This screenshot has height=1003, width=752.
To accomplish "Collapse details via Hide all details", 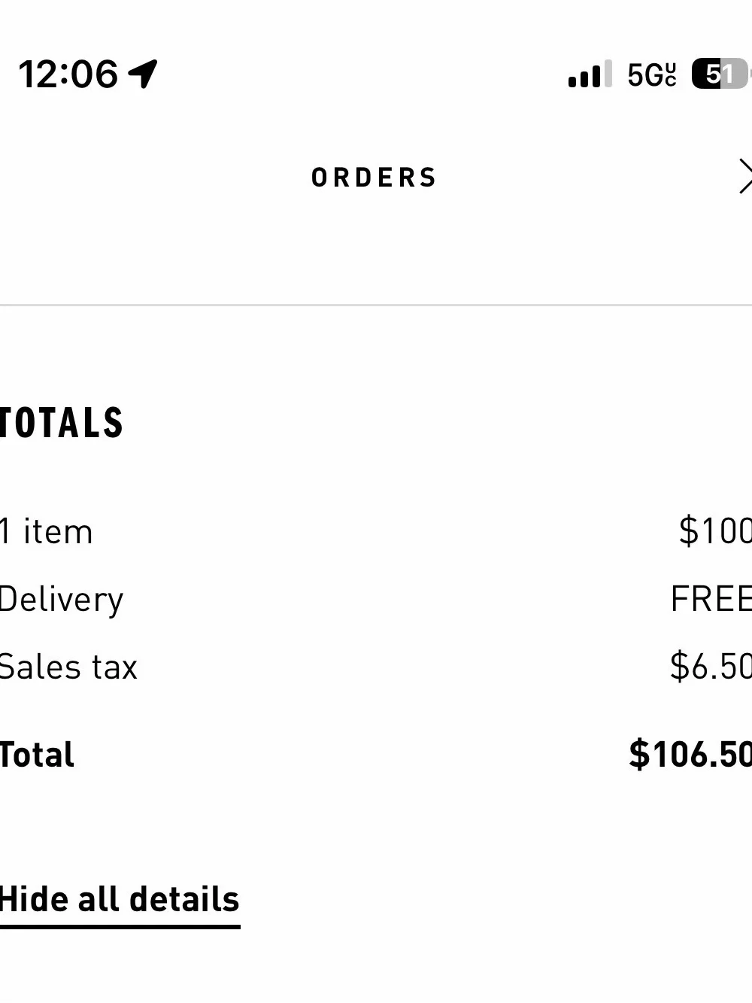I will pyautogui.click(x=120, y=899).
